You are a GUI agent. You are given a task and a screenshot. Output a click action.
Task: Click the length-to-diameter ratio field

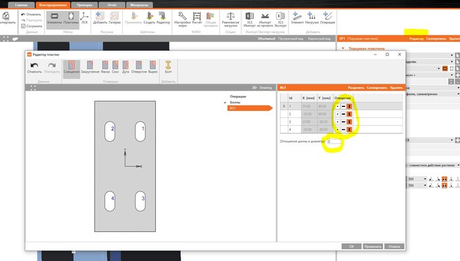tap(334, 142)
